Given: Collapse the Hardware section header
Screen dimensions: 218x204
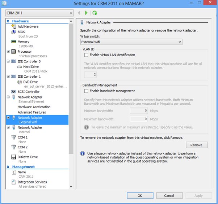Looking at the screenshot, I should 8,21.
